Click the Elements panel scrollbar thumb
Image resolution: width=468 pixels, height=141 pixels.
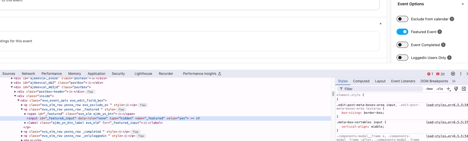pos(333,94)
